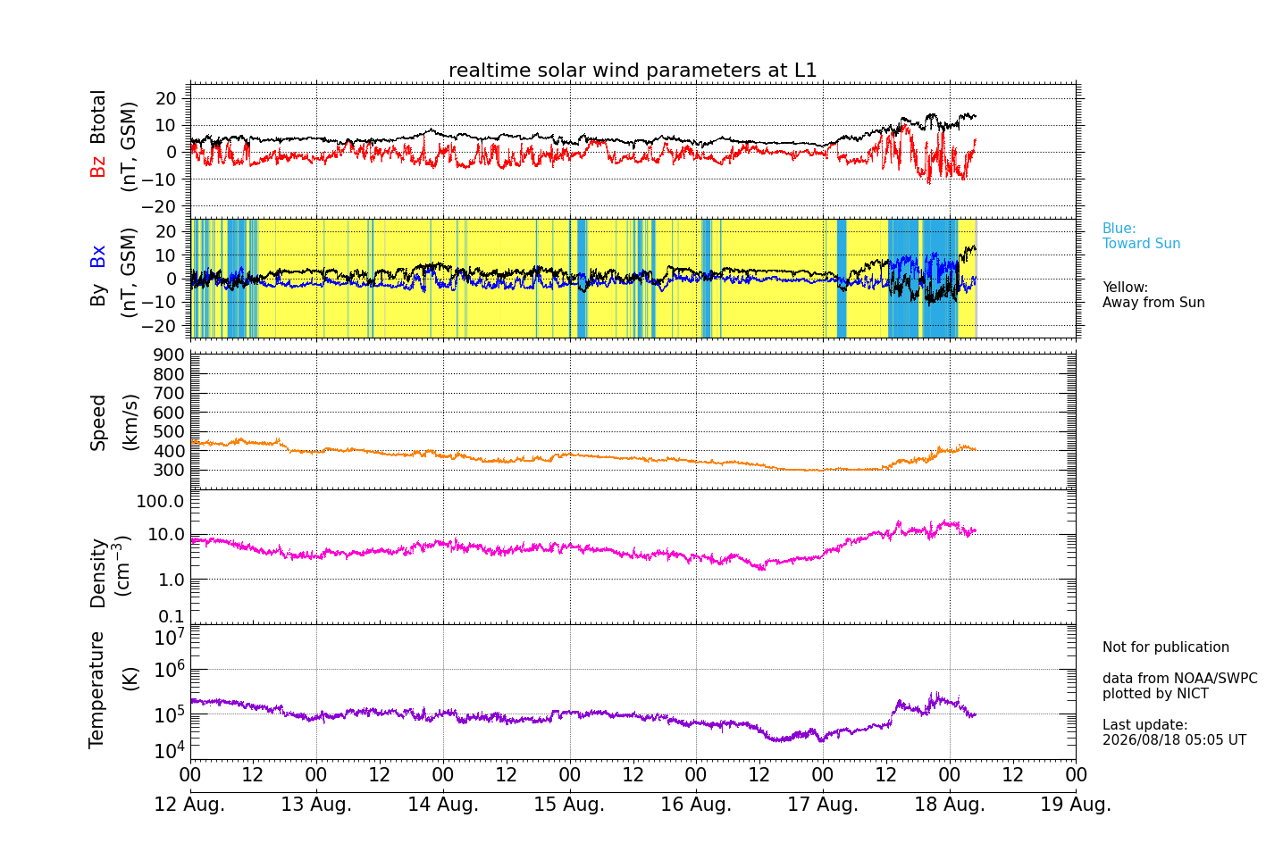Click the "data from NOAA/SWPC" credit
This screenshot has width=1266, height=843.
click(x=1179, y=679)
